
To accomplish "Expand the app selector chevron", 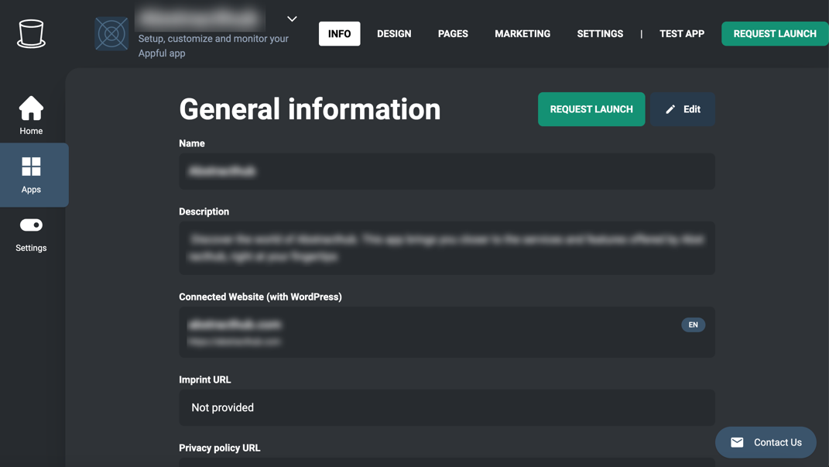I will [x=292, y=19].
